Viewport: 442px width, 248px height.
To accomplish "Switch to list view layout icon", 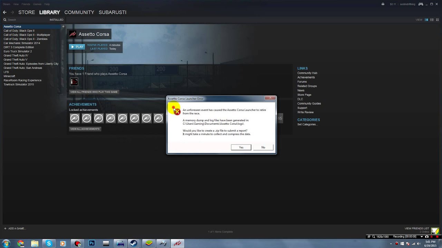I will [432, 20].
